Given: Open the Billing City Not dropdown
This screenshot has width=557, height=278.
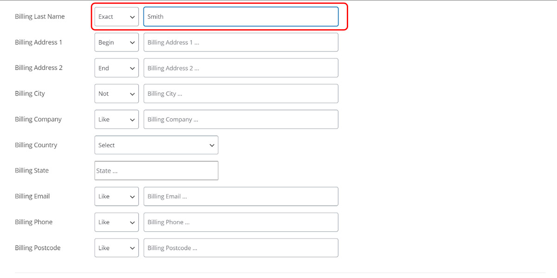Looking at the screenshot, I should (117, 94).
